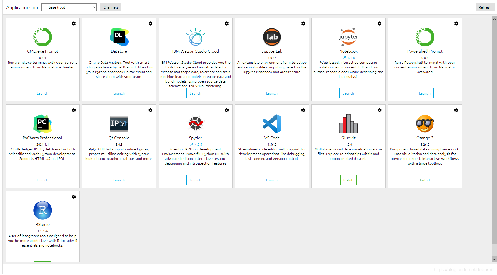Click the JupyterLab lab logo
The image size is (497, 275).
point(272,37)
